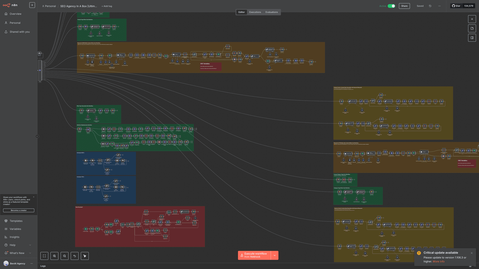Click the n8n logo

(x=10, y=5)
